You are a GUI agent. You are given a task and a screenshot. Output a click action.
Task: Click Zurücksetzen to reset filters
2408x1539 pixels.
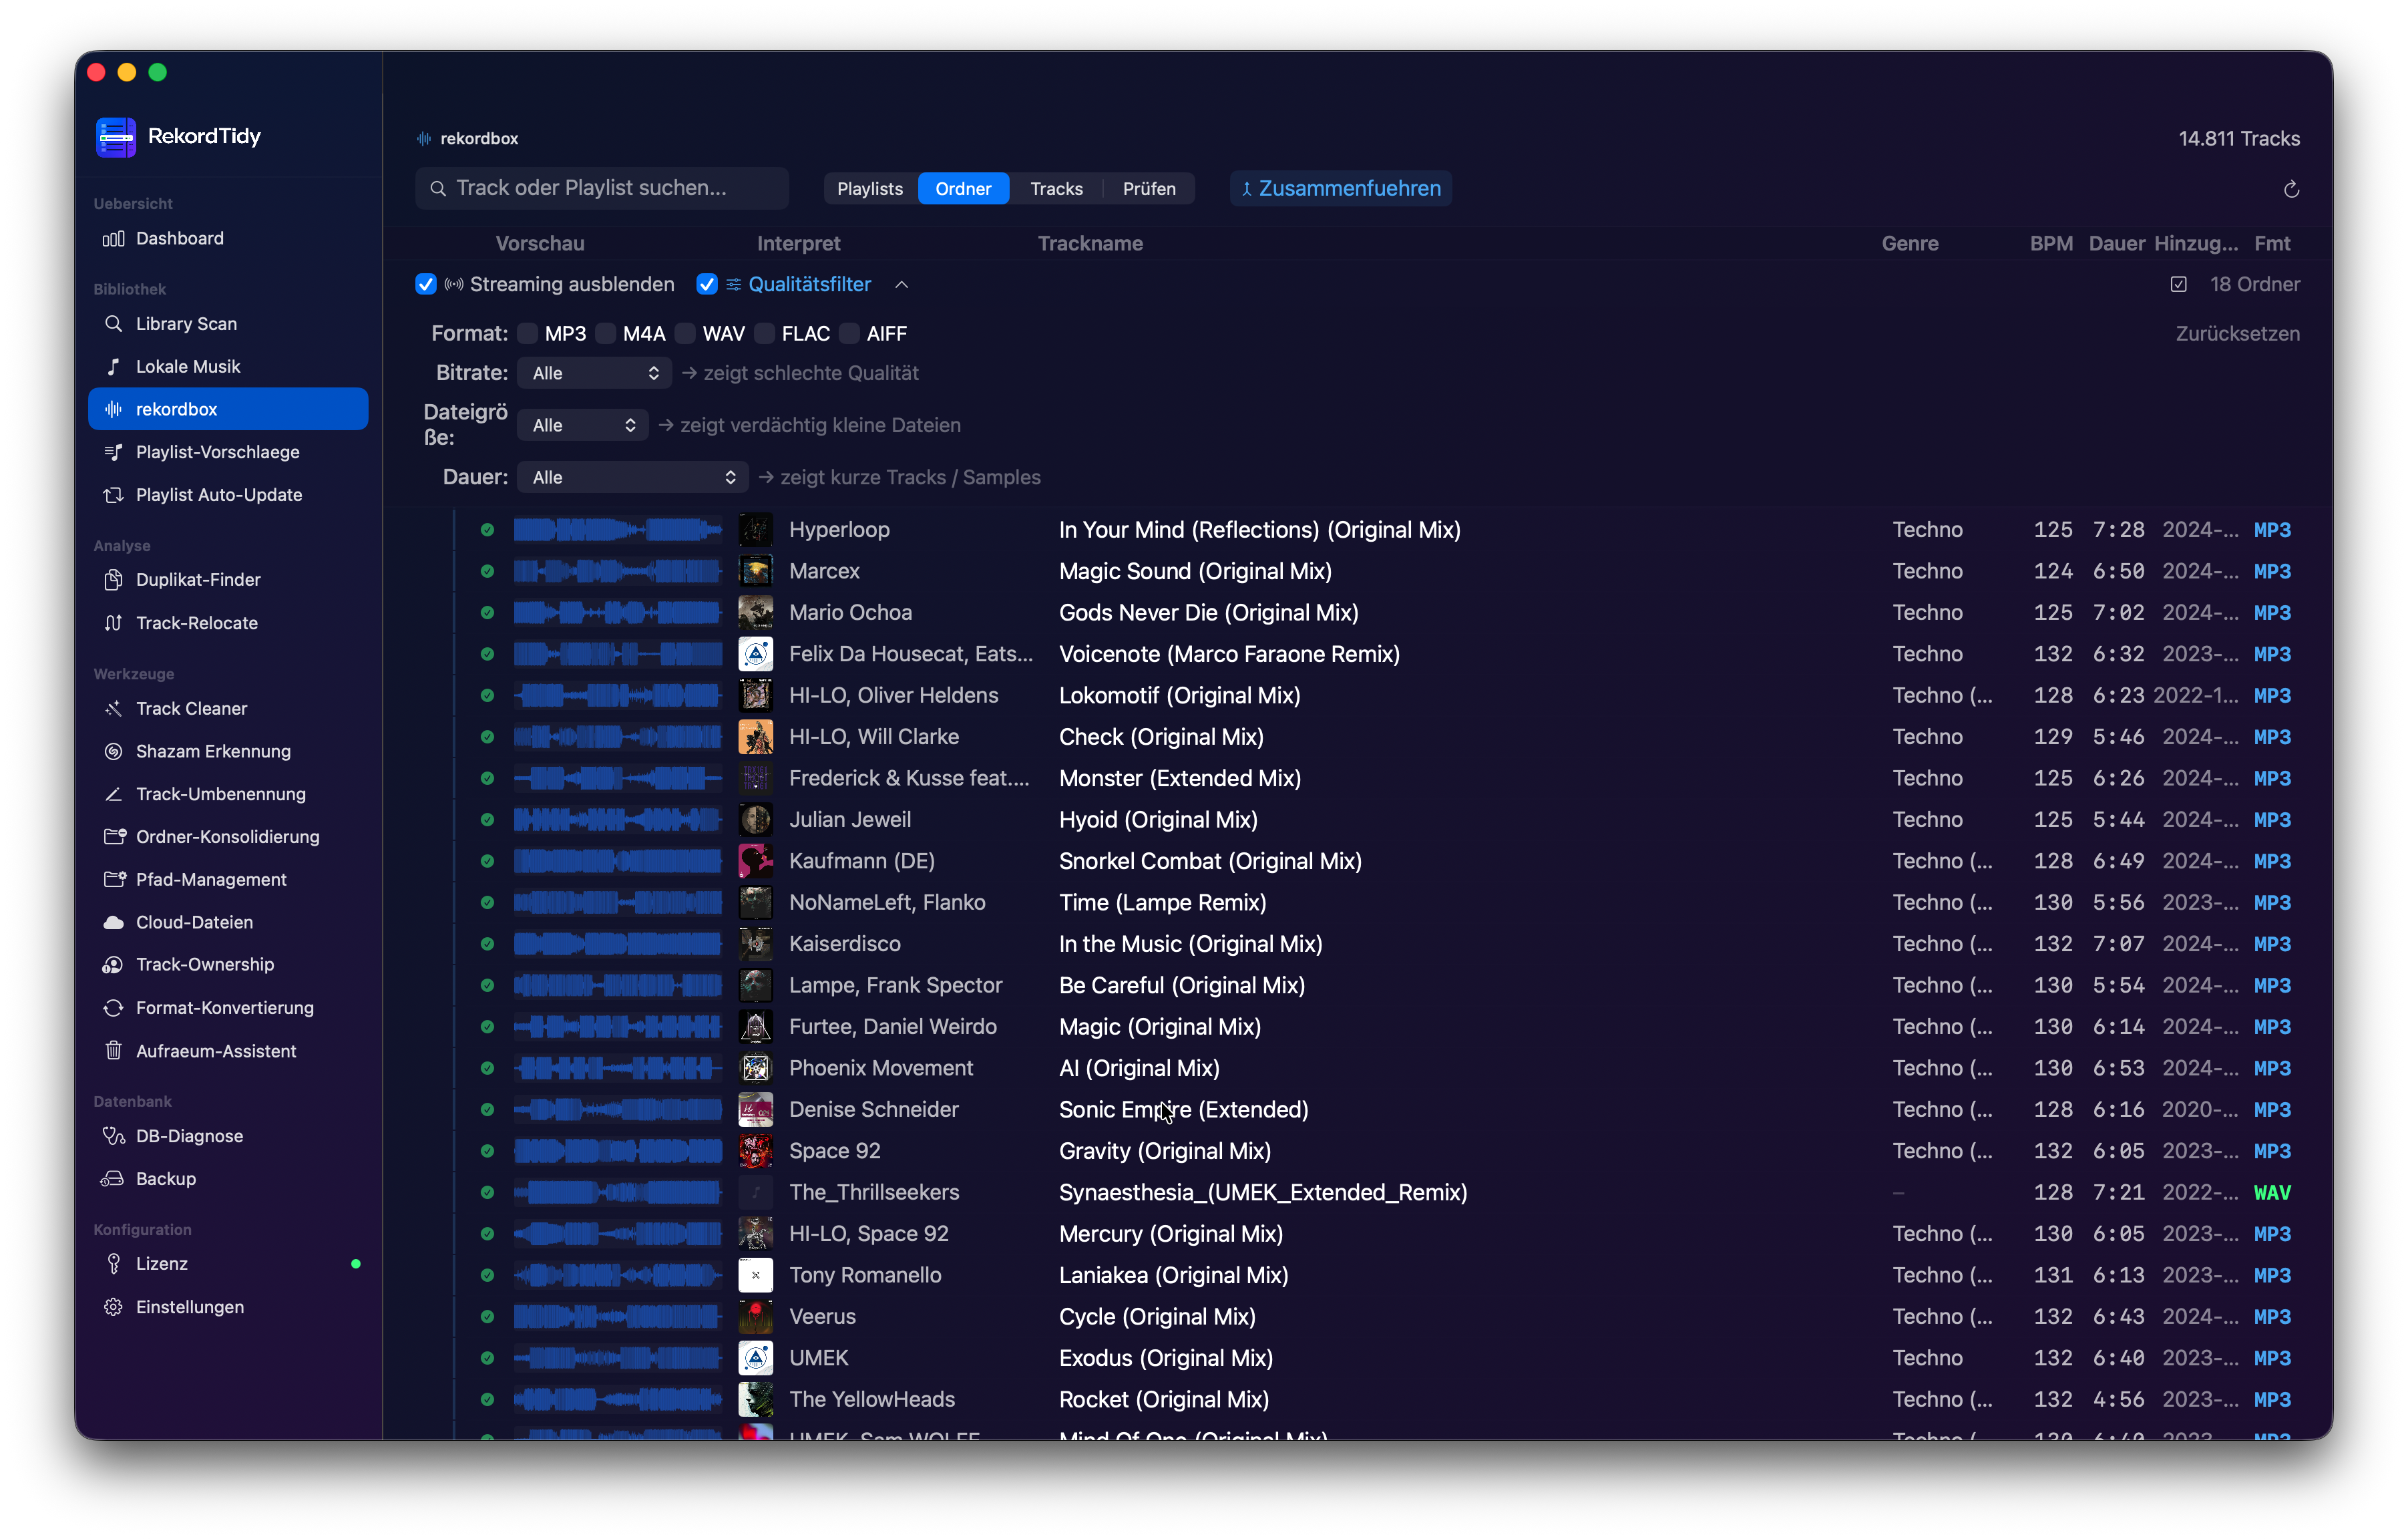tap(2237, 334)
